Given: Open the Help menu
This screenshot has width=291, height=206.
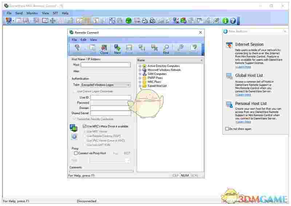Looking at the screenshot, I should (x=65, y=13).
